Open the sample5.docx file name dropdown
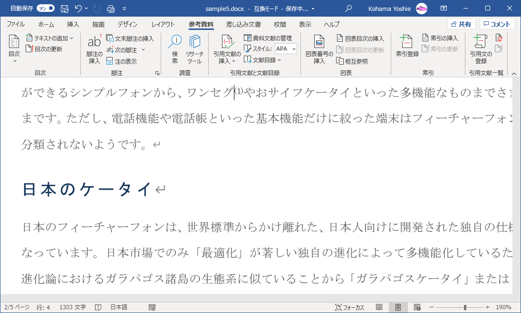The width and height of the screenshot is (521, 313). (x=313, y=9)
